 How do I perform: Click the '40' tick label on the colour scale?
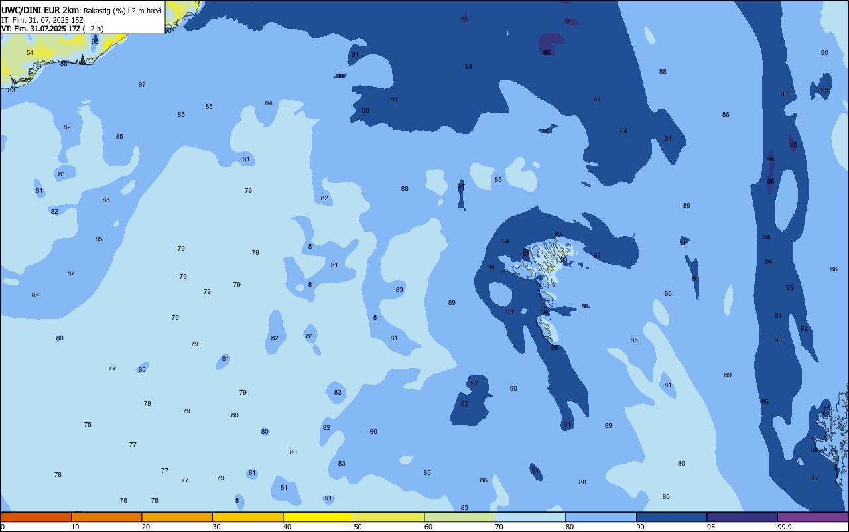[287, 527]
